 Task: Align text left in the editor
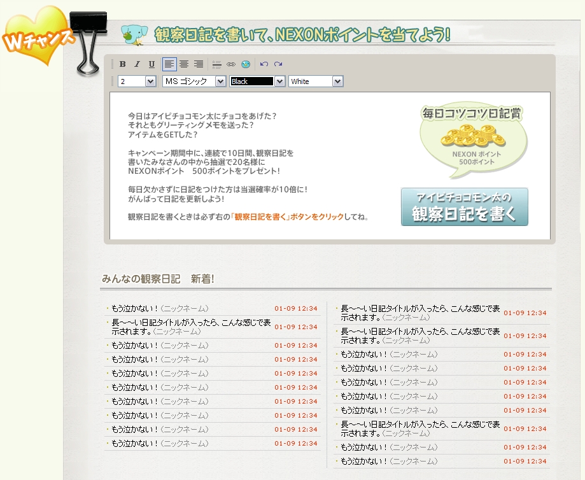point(169,64)
